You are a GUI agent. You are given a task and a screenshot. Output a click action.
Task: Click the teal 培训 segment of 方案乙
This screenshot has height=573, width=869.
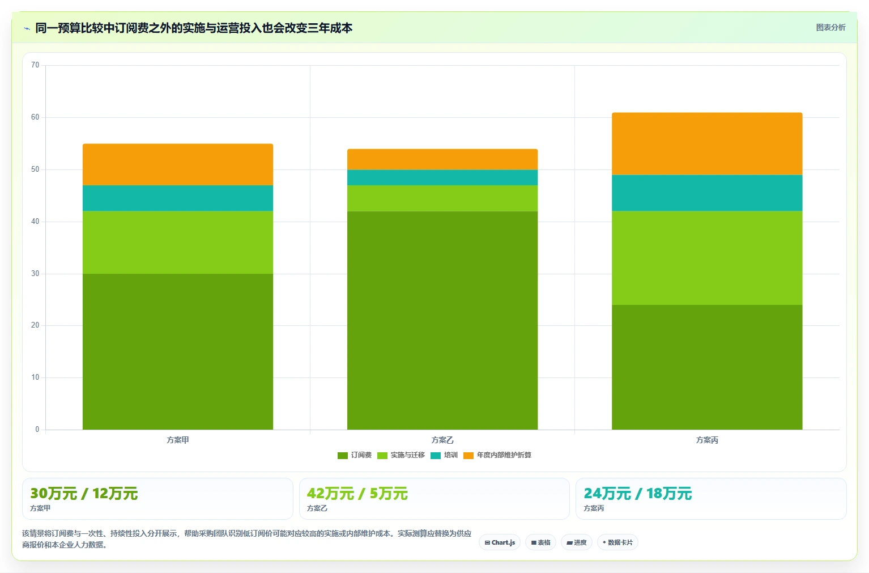[442, 177]
